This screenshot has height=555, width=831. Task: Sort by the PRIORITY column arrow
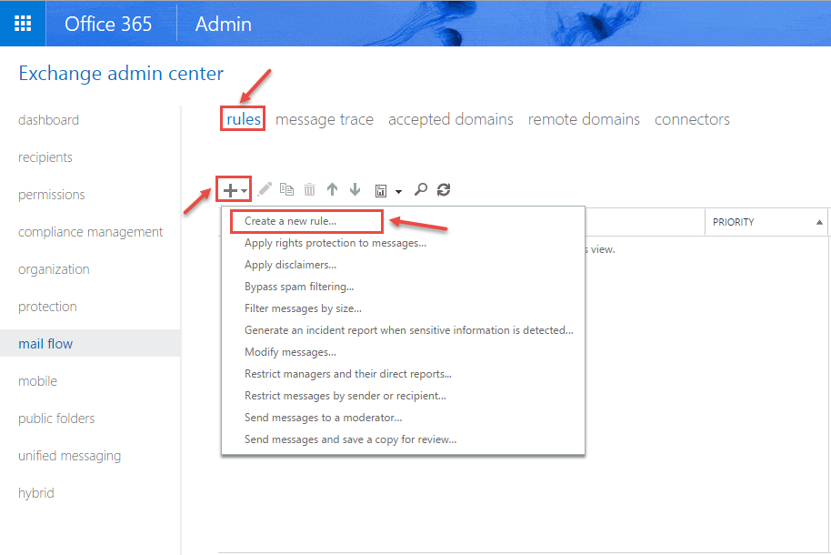819,222
